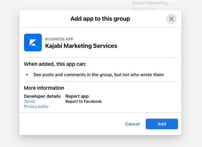Click the dimmed Business App subtitle behind dialog
The height and width of the screenshot is (147, 202).
click(144, 9)
